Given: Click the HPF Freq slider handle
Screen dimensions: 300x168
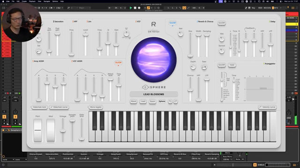Looking at the screenshot, I should pyautogui.click(x=71, y=55).
